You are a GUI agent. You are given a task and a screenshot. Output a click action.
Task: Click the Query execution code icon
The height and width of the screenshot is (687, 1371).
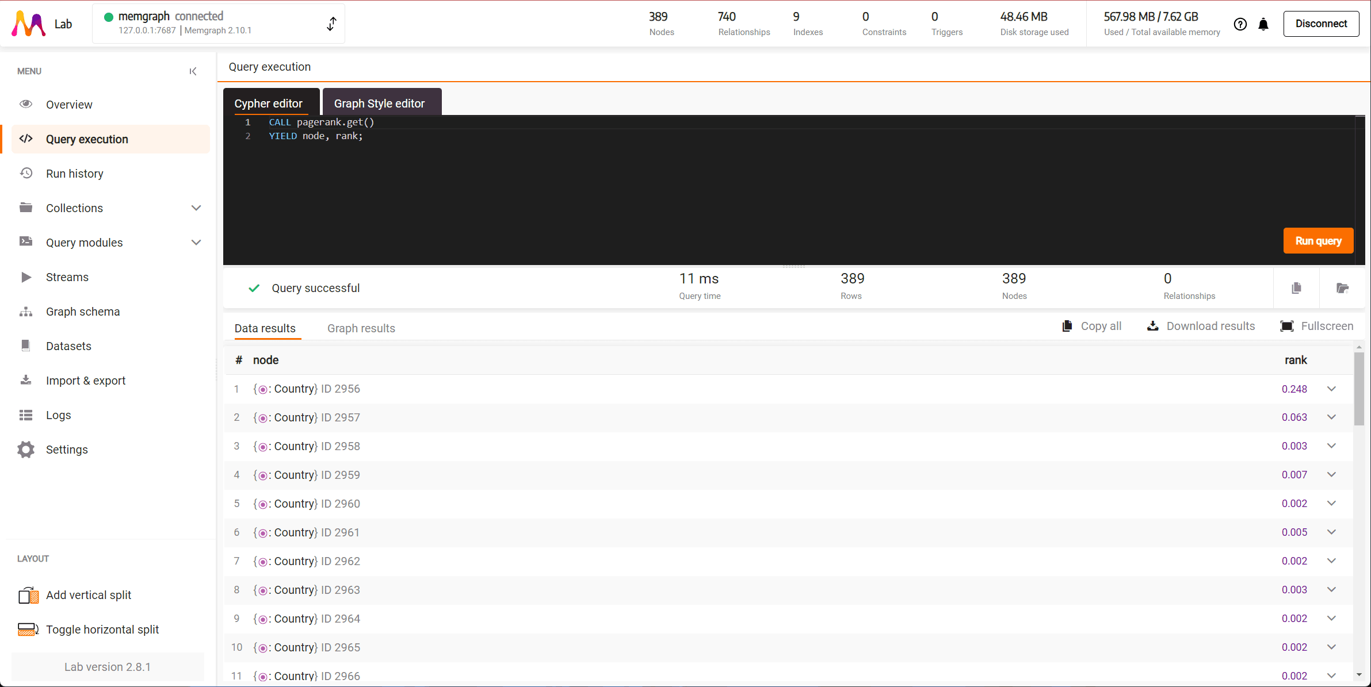[26, 139]
